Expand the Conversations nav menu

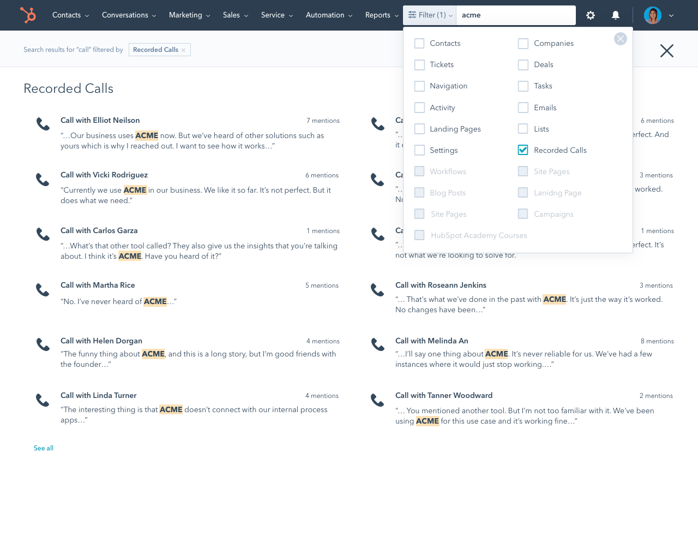pos(129,15)
